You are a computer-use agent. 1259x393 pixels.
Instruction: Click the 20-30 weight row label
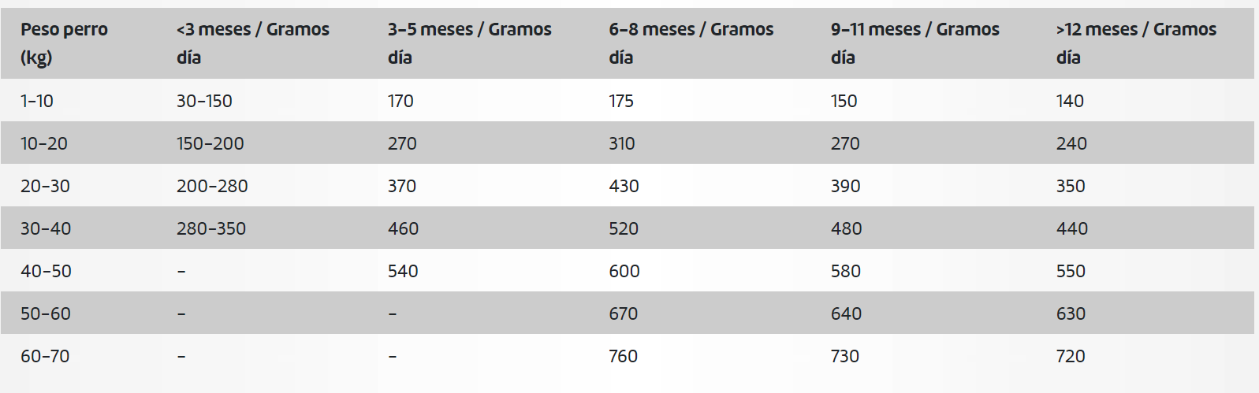tap(45, 186)
